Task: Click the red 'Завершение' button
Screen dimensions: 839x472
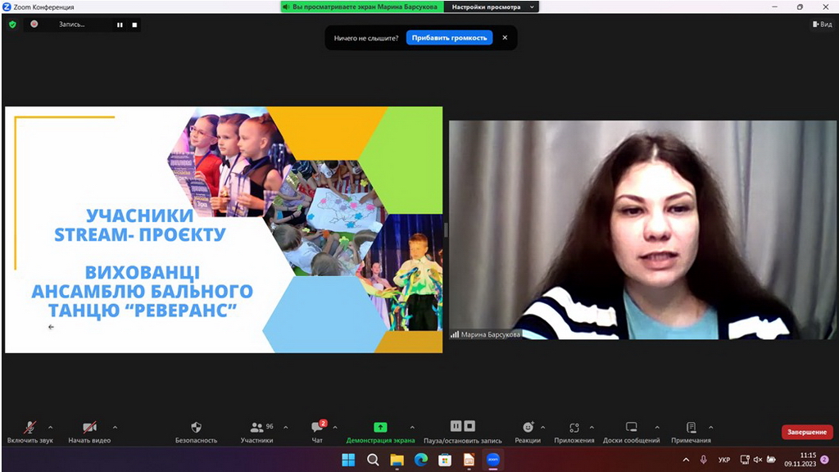Action: tap(806, 432)
